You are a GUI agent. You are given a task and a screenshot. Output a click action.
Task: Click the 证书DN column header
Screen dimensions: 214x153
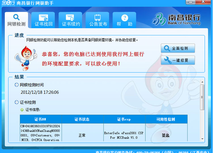coord(41,119)
